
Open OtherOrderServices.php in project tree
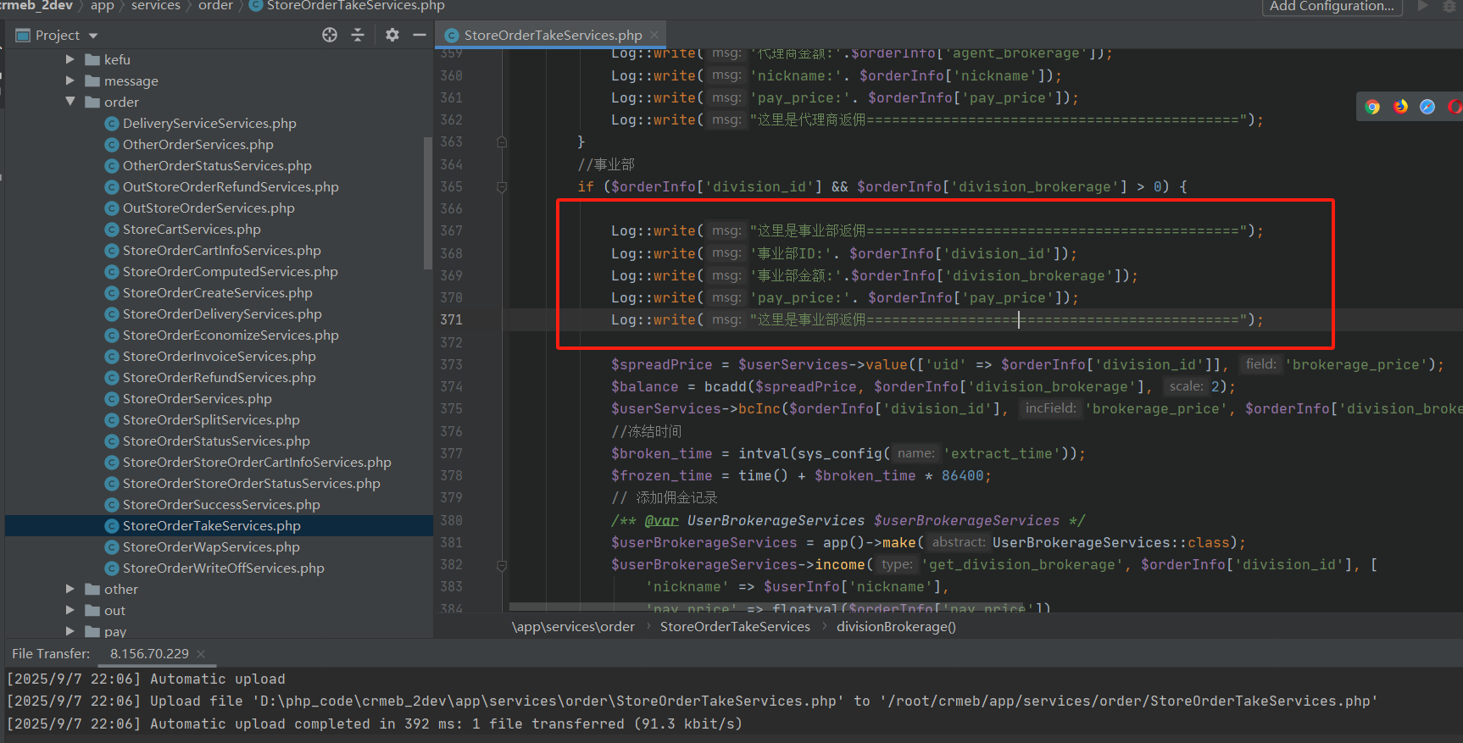197,145
